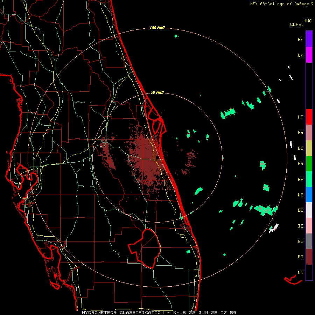The image size is (315, 315).
Task: Click the BI brown legend swatch
Action: pyautogui.click(x=309, y=257)
